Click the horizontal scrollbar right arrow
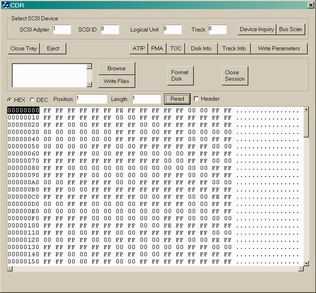Screen dimensions: 316x293 (301, 269)
